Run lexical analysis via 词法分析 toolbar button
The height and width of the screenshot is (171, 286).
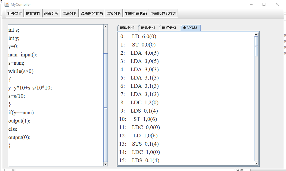(51, 13)
